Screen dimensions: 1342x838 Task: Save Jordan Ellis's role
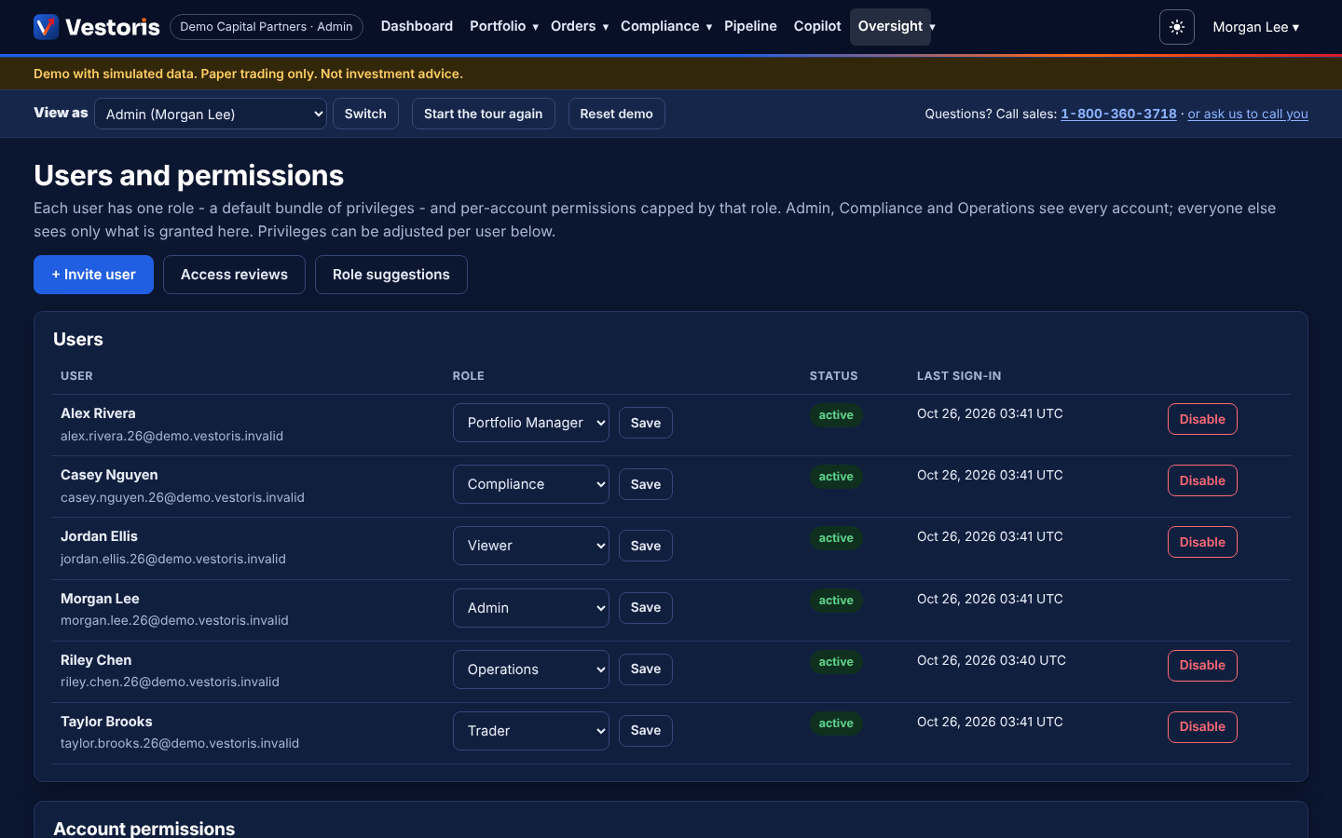point(646,546)
